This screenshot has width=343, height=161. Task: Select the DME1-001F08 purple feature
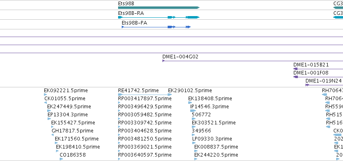pos(295,77)
